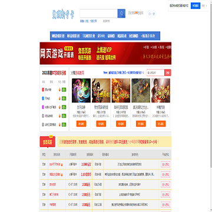Click the orange enter button under the second game

click(x=101, y=124)
